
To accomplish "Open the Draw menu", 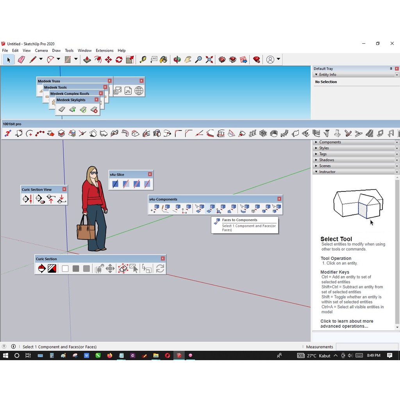I will tap(56, 50).
